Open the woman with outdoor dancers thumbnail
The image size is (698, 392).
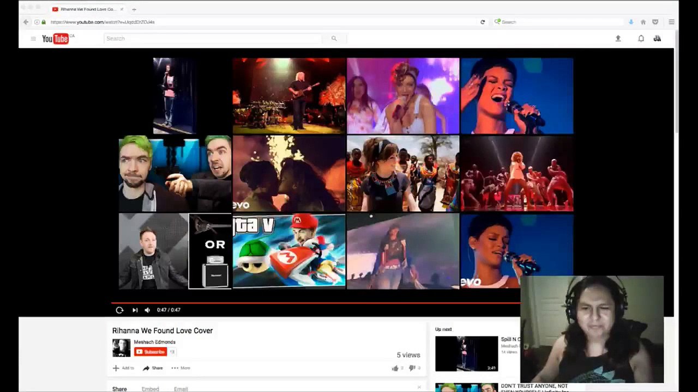[x=403, y=174]
